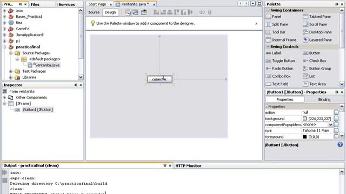Select Scroll Pane palette item
The image size is (346, 194).
pos(315,24)
